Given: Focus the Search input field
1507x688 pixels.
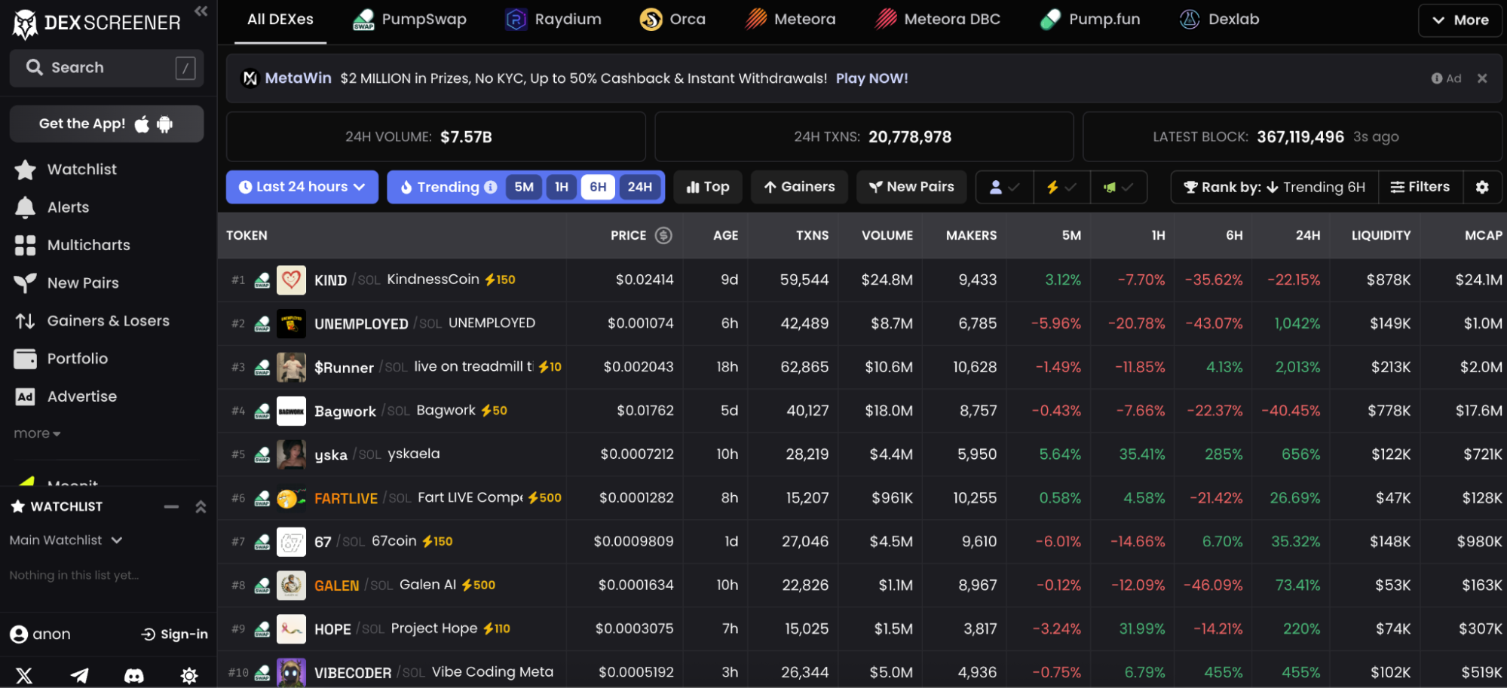Looking at the screenshot, I should point(106,68).
